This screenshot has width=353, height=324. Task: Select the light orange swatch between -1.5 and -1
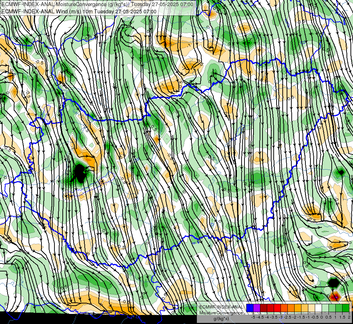click(305, 308)
